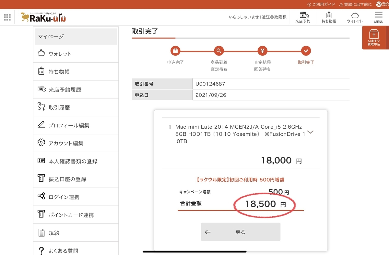Click the 取引完了 page heading

[x=145, y=31]
